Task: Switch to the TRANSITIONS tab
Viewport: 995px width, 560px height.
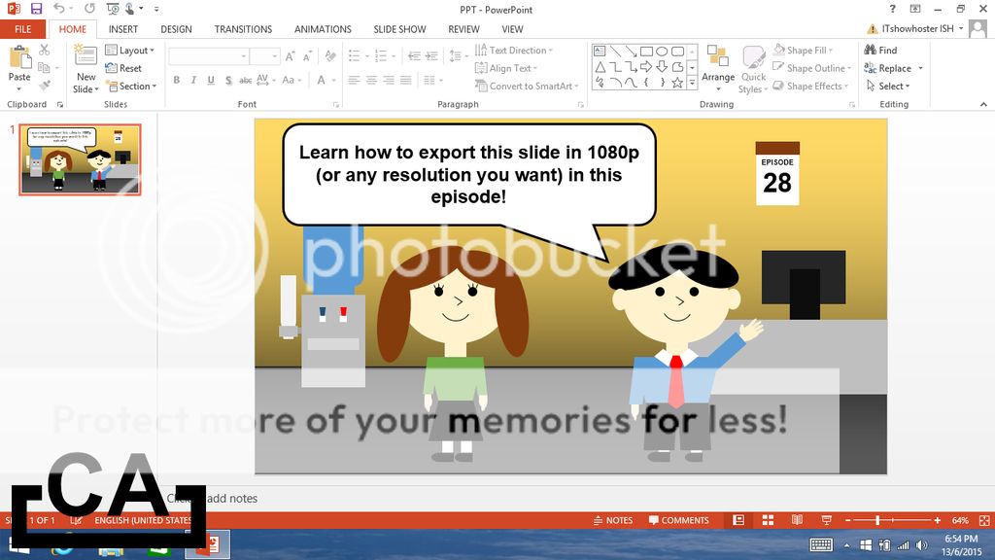Action: (x=244, y=29)
